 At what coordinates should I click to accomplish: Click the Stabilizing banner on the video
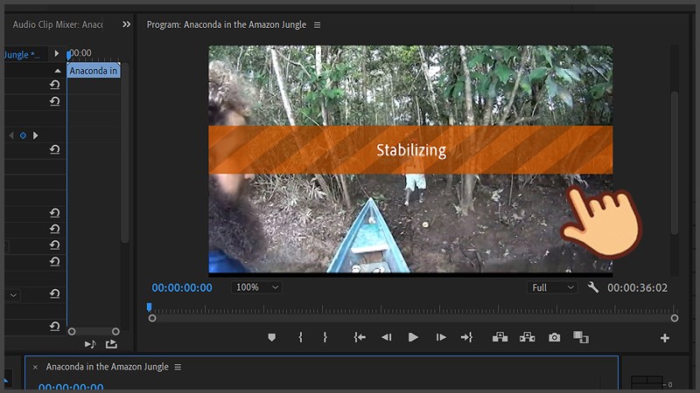(410, 149)
